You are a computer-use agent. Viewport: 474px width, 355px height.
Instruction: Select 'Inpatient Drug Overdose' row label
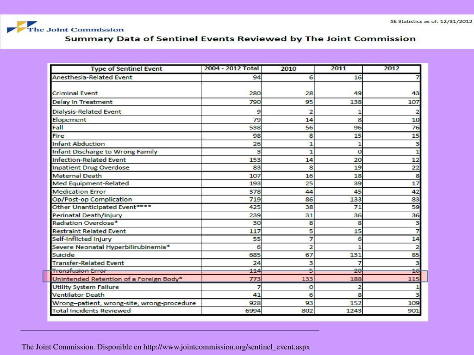tap(91, 167)
